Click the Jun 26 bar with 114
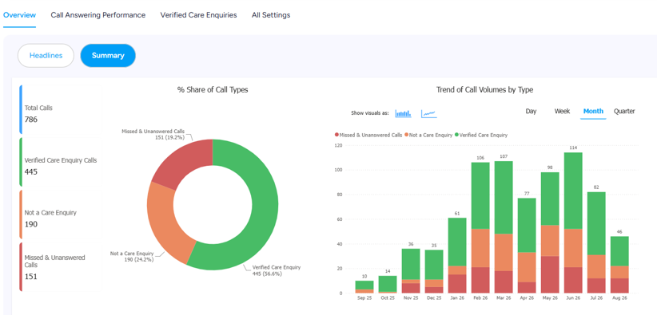657x315 pixels. [573, 222]
